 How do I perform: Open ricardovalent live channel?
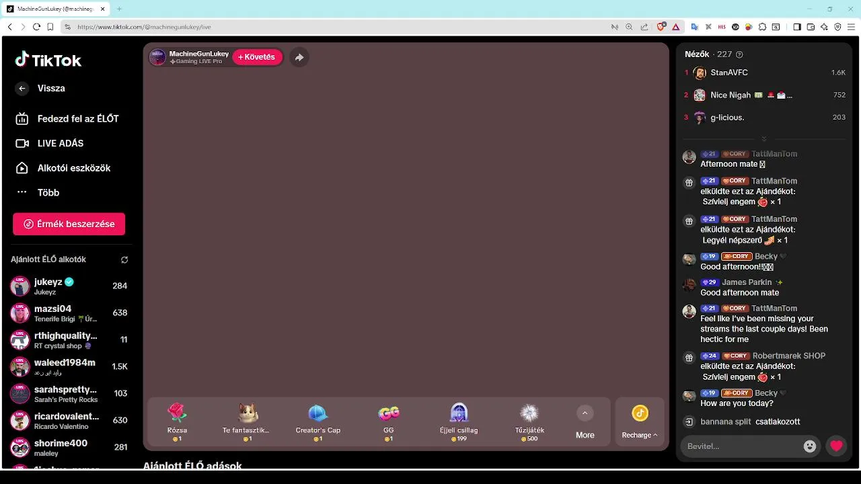[x=69, y=421]
